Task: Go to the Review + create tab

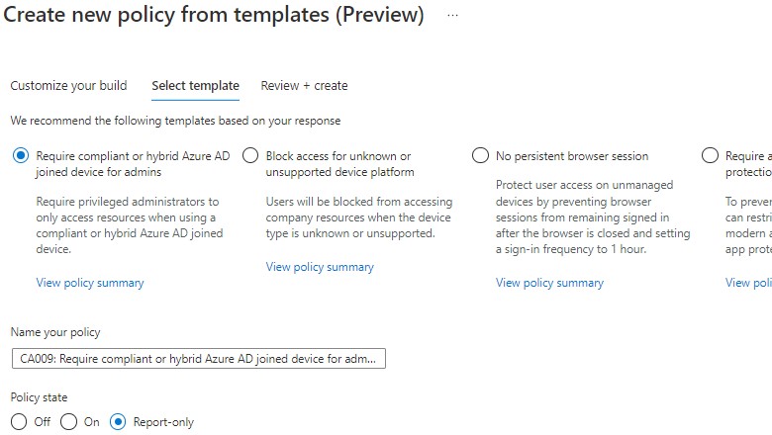Action: 304,86
